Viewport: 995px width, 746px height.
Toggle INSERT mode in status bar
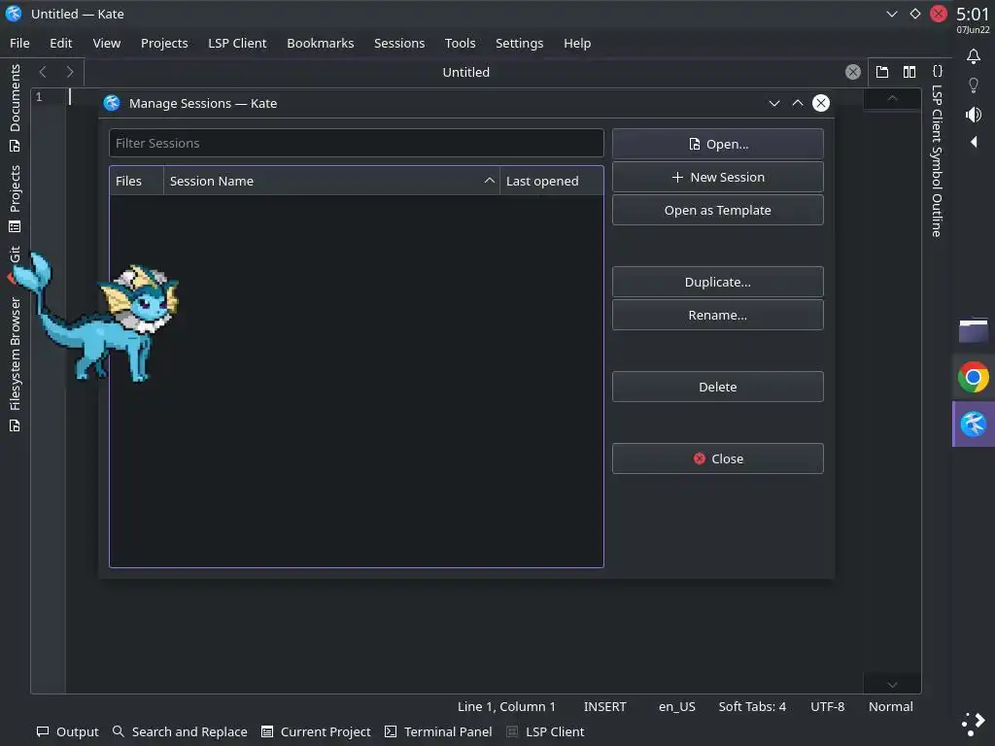pos(604,706)
